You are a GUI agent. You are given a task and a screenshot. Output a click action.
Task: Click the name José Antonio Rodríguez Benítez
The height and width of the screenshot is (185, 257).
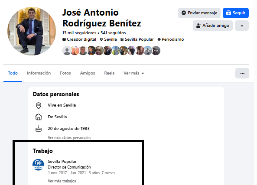coord(101,18)
